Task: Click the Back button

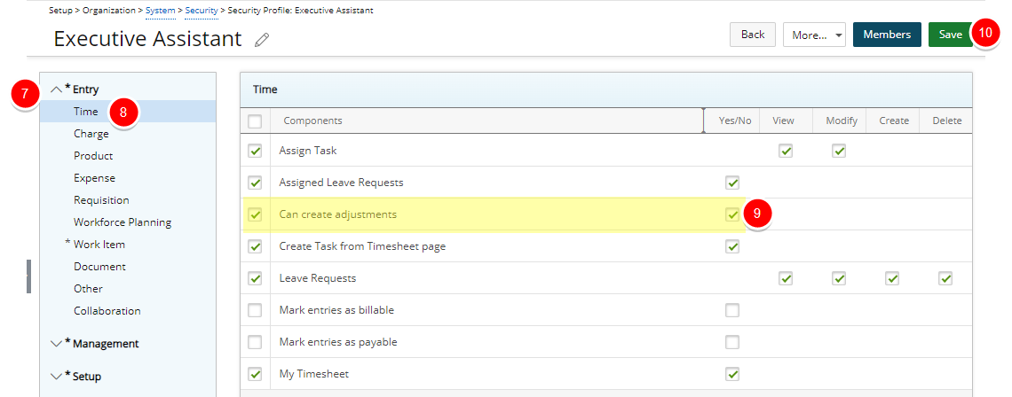Action: 753,35
